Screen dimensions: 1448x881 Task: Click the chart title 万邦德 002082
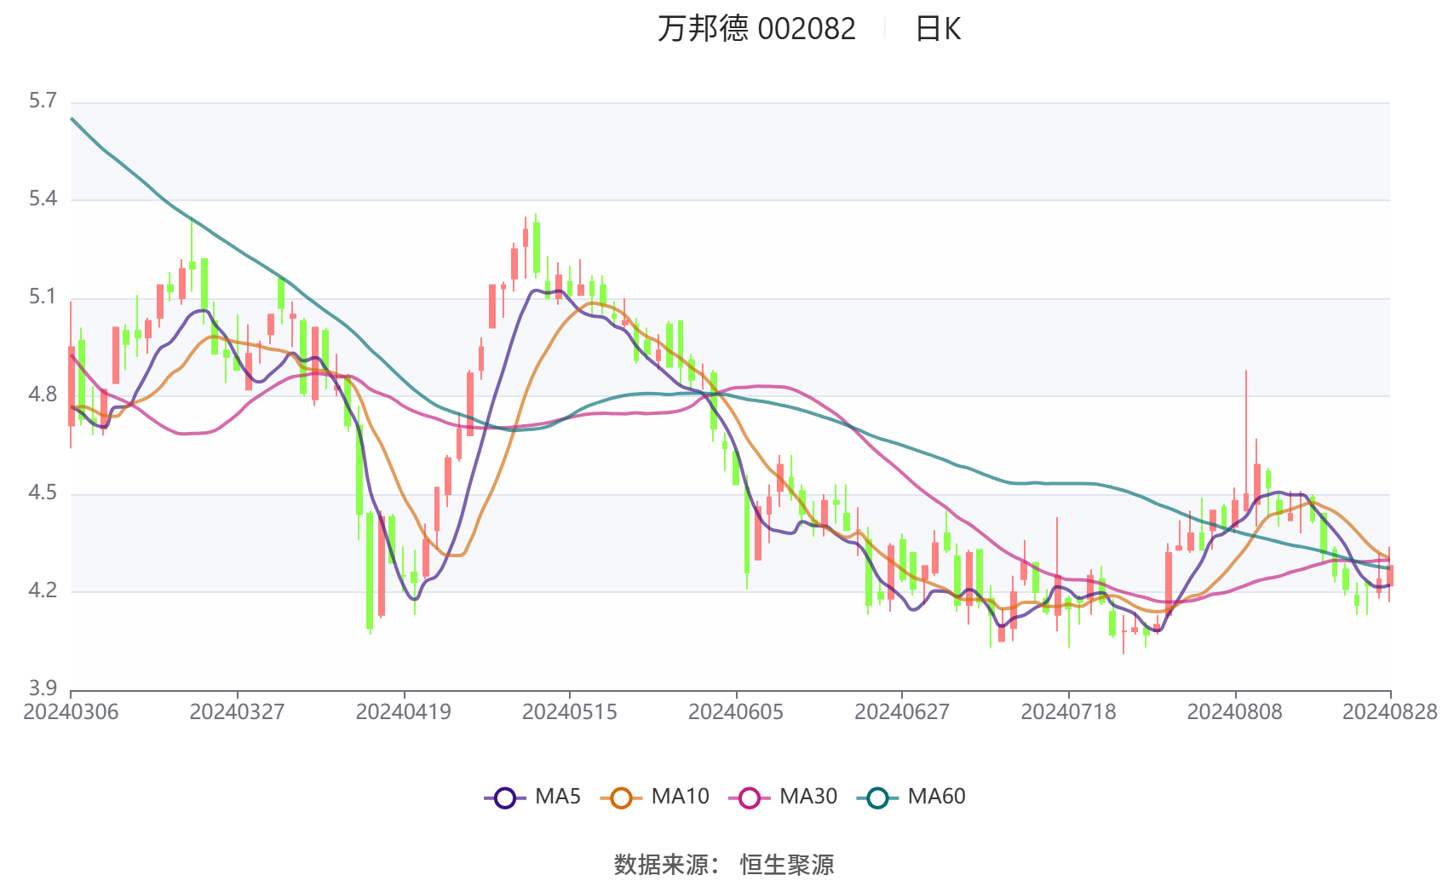coord(756,29)
